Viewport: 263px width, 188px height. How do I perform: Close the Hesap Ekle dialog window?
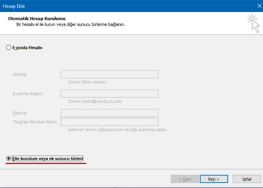click(x=259, y=6)
